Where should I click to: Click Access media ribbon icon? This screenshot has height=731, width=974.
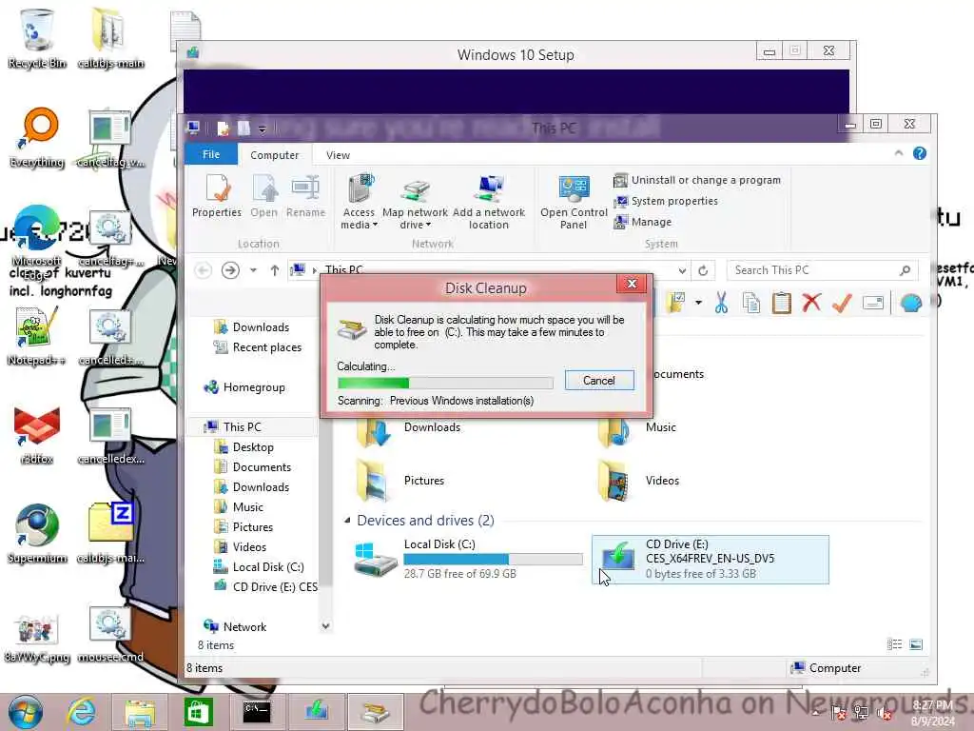[x=359, y=202]
